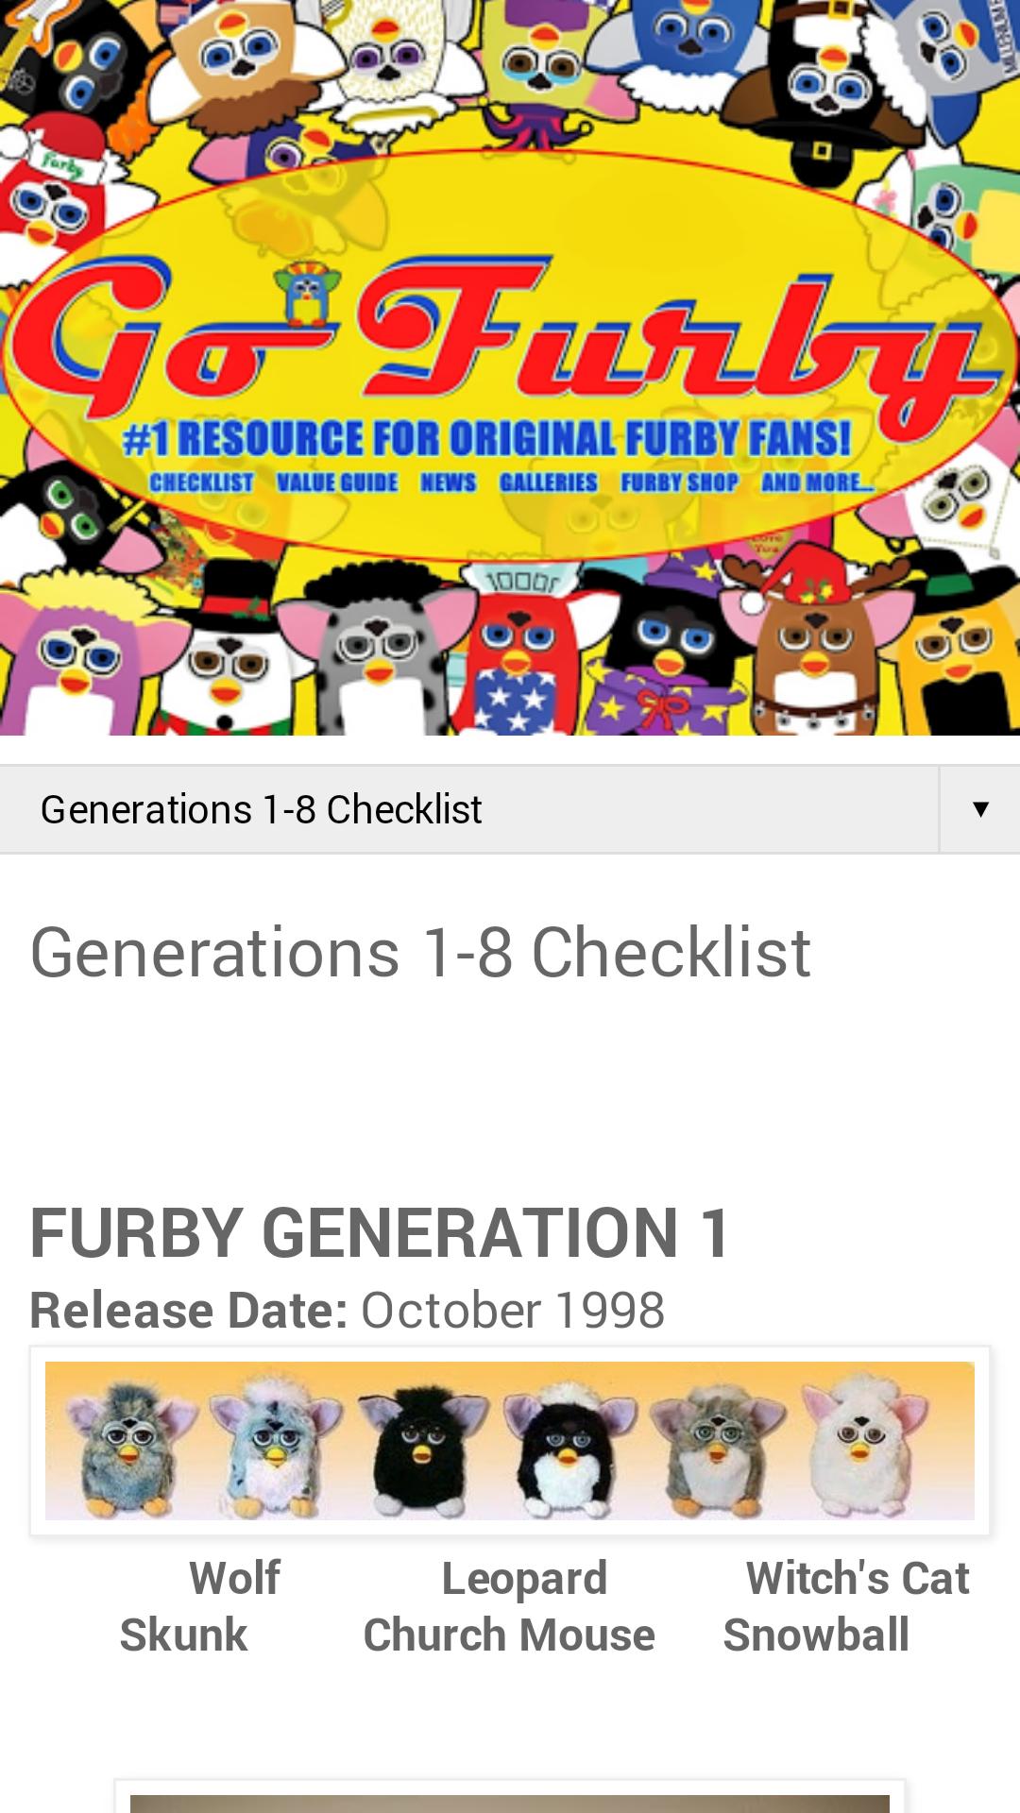The width and height of the screenshot is (1020, 1813).
Task: Click the VALUE GUIDE text in the banner
Action: coord(337,483)
